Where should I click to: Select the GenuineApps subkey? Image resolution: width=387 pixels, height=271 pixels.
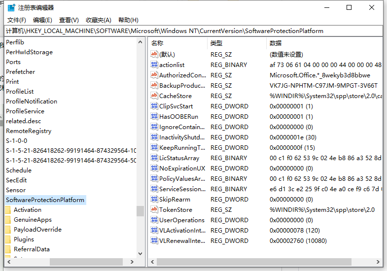(x=33, y=220)
